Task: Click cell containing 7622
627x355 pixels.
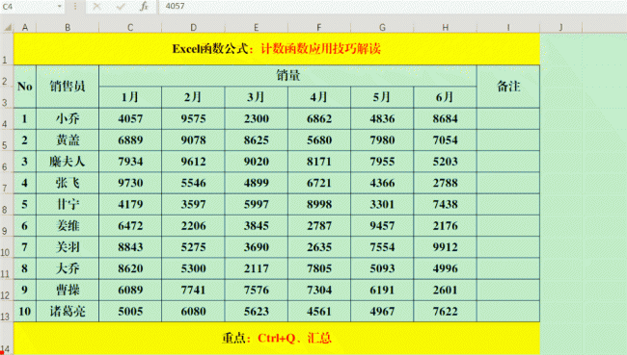Action: pos(445,312)
